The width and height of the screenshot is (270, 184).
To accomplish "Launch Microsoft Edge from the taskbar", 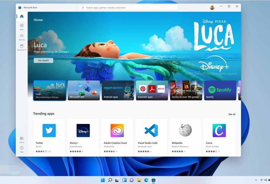I will click(146, 180).
